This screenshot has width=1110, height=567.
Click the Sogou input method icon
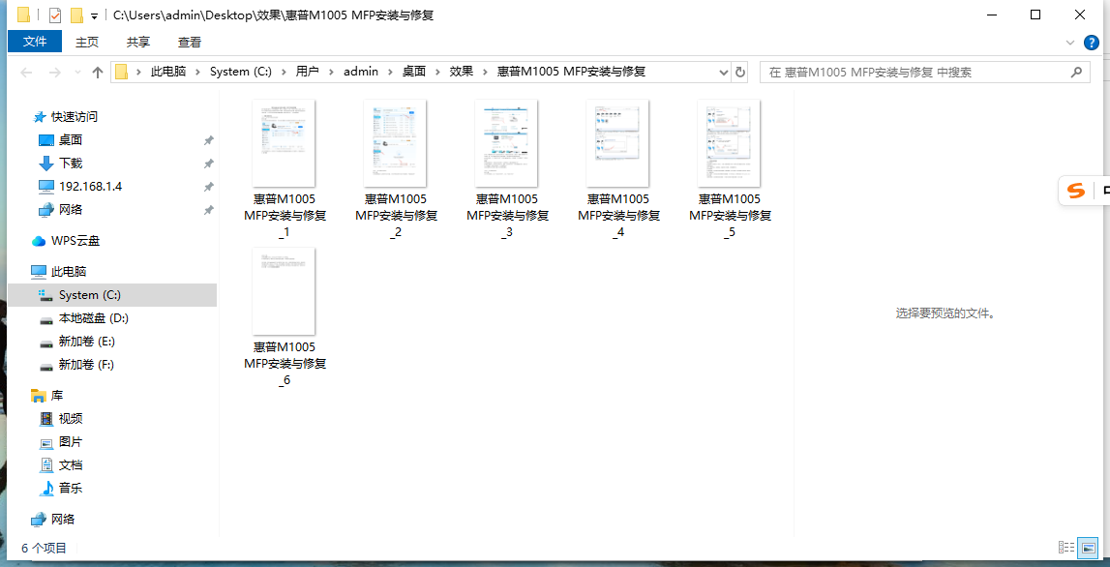pyautogui.click(x=1076, y=192)
